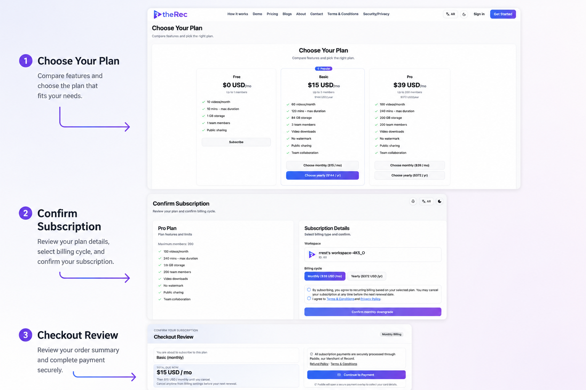The image size is (586, 390).
Task: Click "84 GB storage" feature row
Action: click(x=301, y=118)
